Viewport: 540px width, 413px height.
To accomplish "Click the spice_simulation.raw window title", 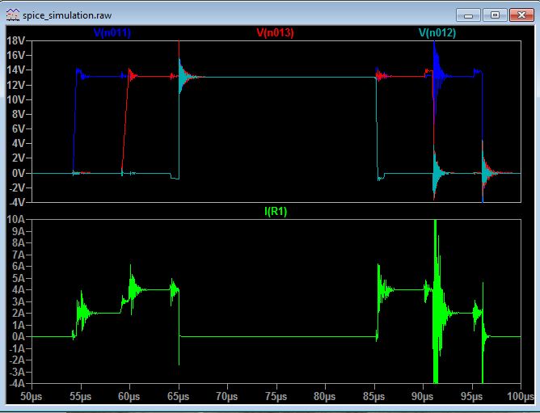I will 67,15.
